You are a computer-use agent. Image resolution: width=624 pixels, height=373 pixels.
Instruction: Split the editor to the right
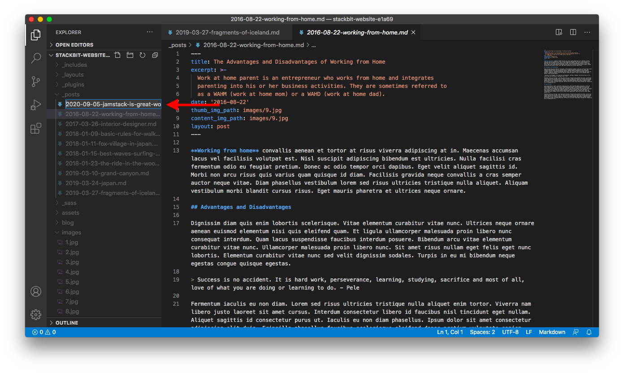(573, 32)
